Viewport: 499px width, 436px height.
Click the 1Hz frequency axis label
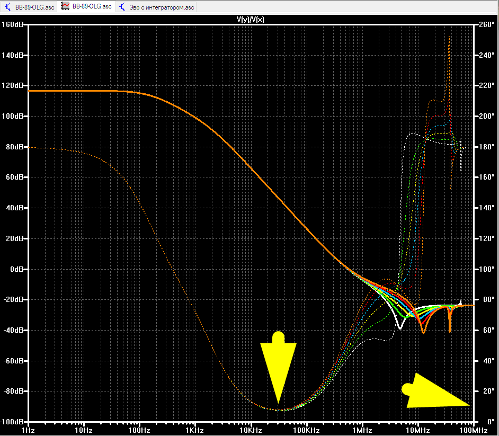[x=28, y=431]
